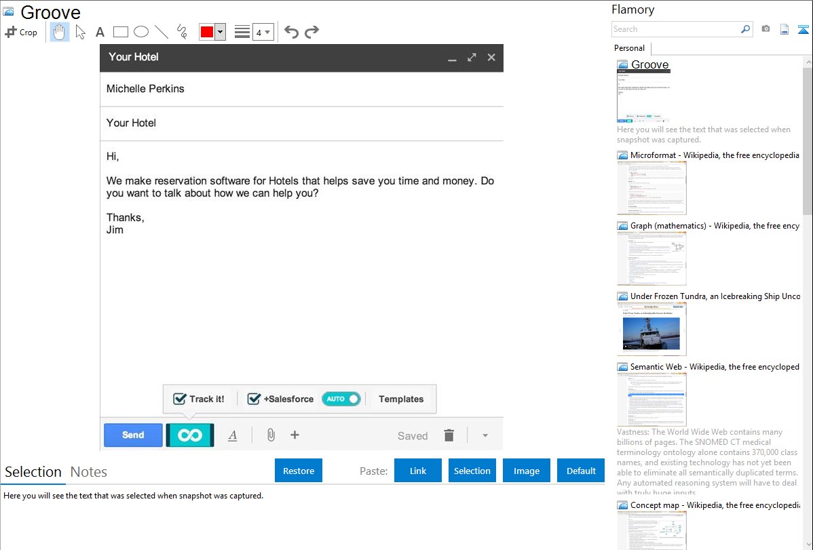Image resolution: width=813 pixels, height=550 pixels.
Task: Click the paperclip attach icon
Action: coord(271,435)
